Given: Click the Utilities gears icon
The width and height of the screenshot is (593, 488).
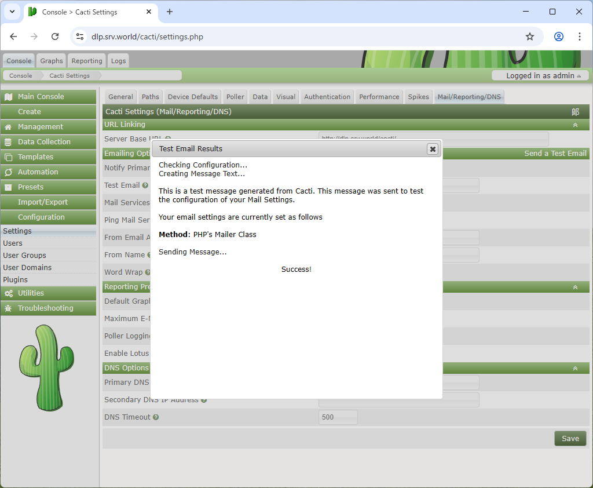Looking at the screenshot, I should click(8, 293).
